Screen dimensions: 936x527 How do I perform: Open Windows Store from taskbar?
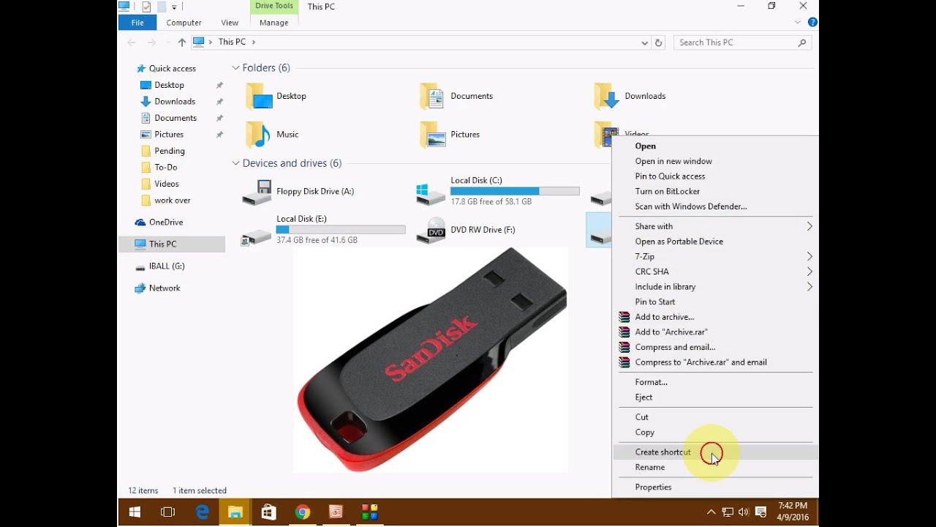[x=269, y=512]
